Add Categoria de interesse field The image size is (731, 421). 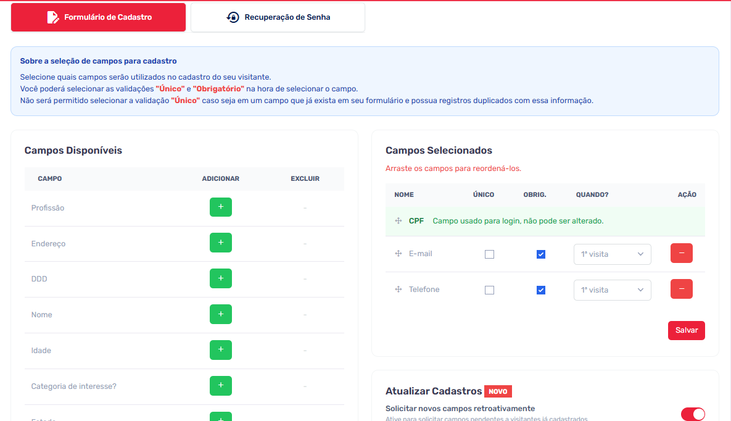point(220,386)
